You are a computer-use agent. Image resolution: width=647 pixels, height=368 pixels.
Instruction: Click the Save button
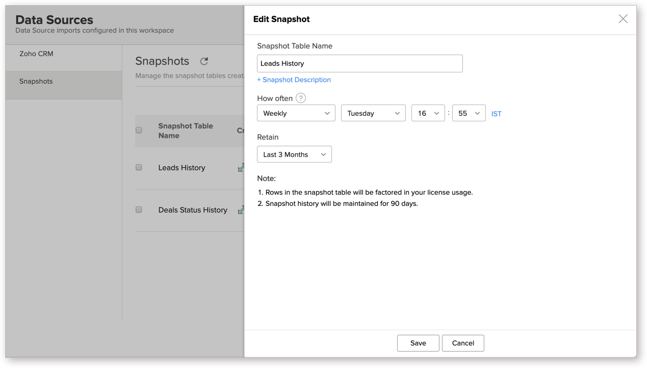[x=418, y=343]
